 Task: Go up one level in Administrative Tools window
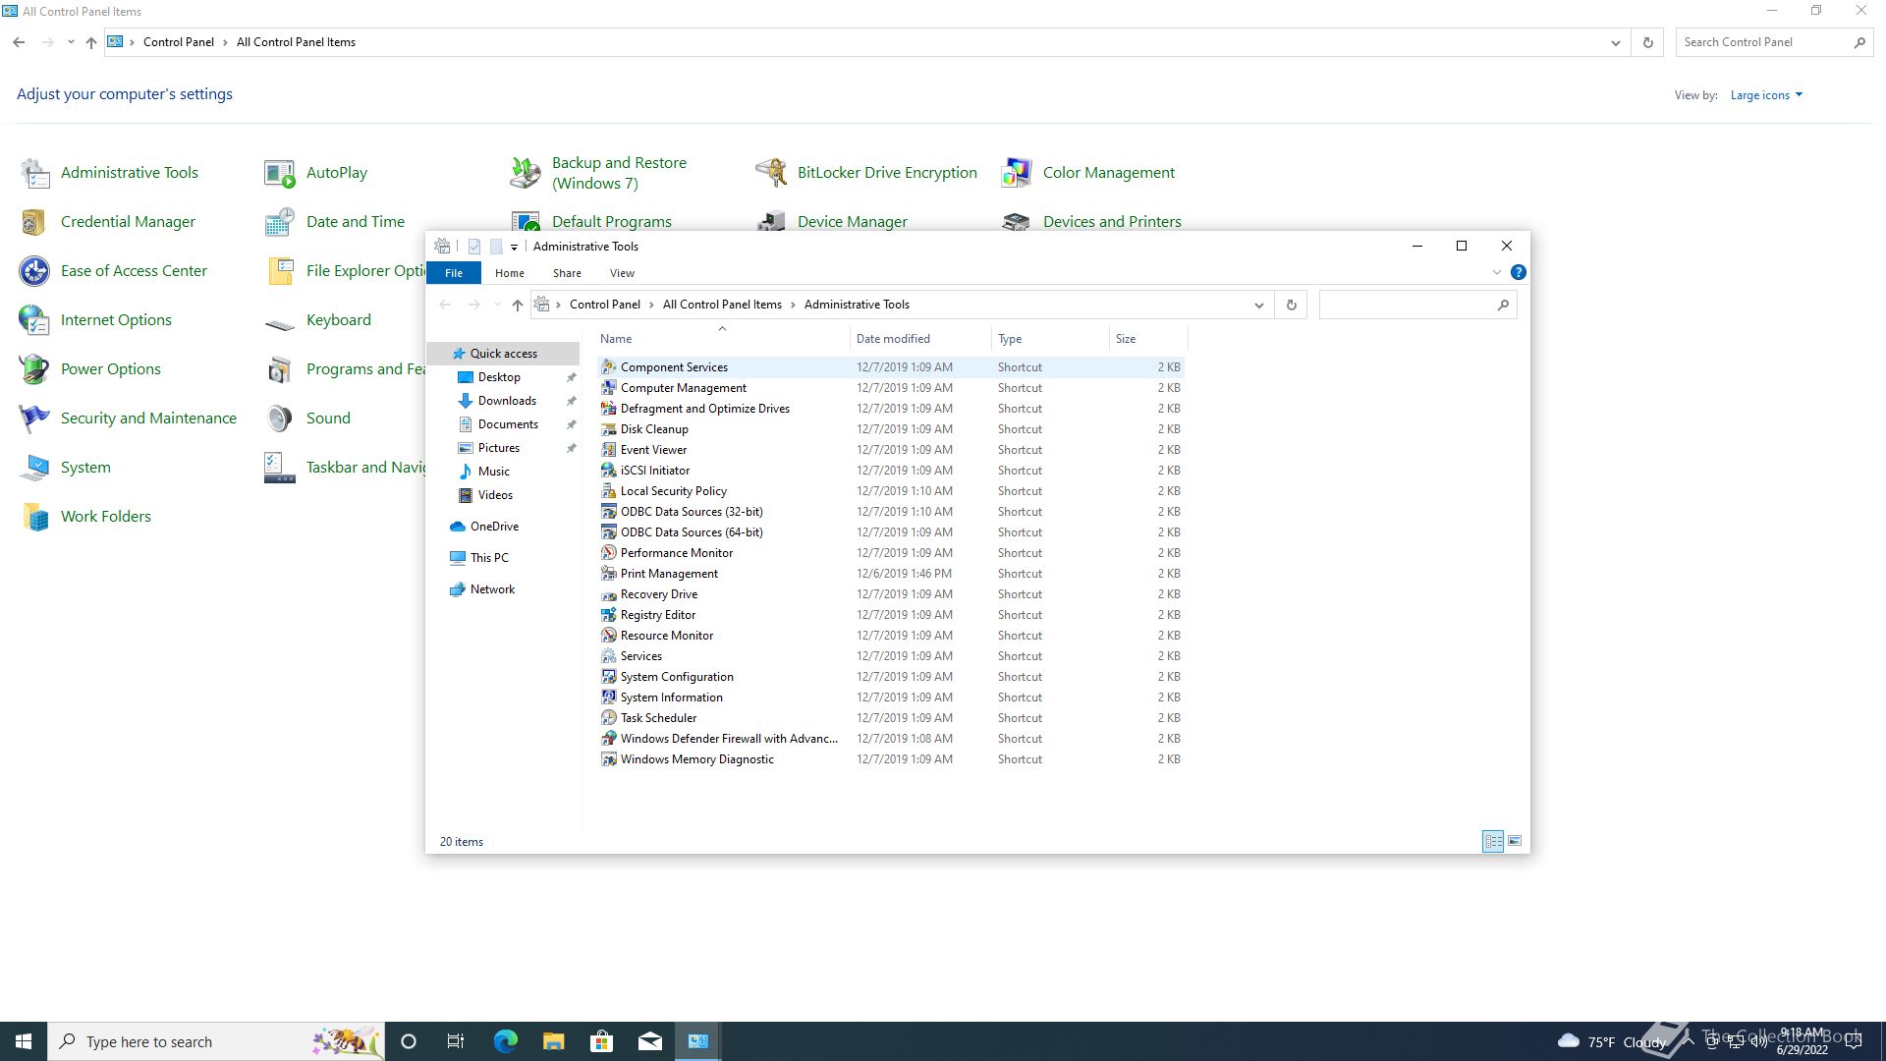(x=517, y=305)
